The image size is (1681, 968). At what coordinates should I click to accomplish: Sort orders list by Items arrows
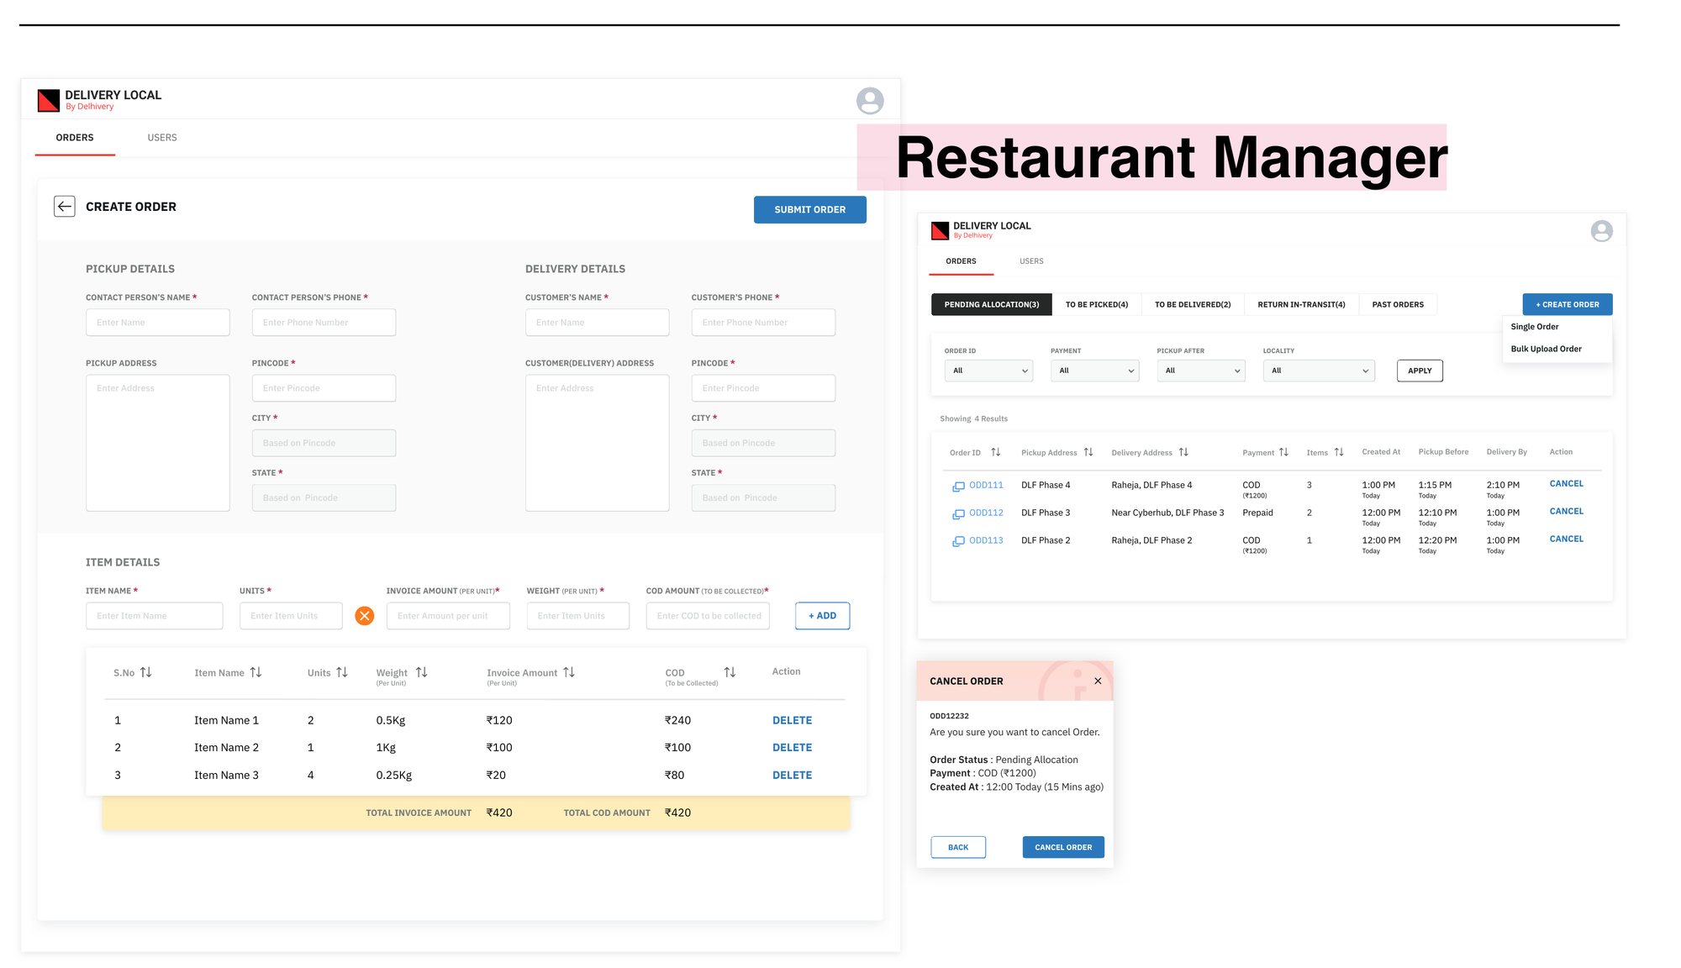click(1339, 452)
